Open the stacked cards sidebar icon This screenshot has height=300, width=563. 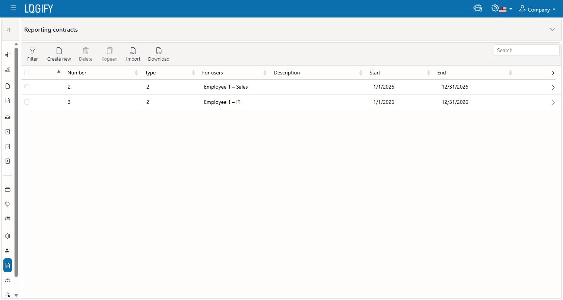tap(7, 189)
